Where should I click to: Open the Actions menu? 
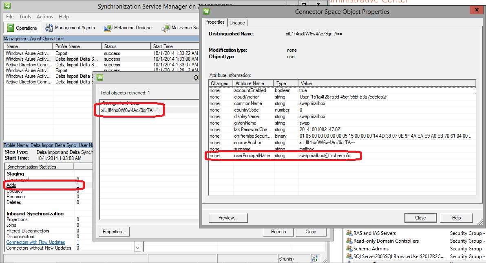click(44, 16)
